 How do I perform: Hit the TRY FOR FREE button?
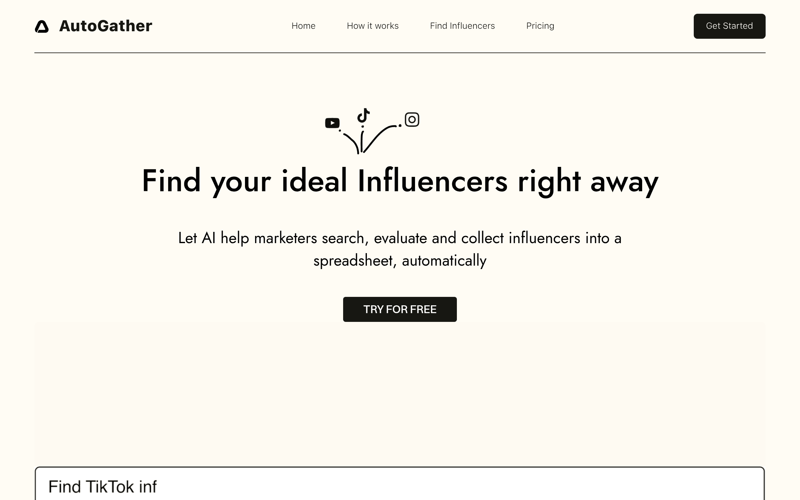(400, 309)
